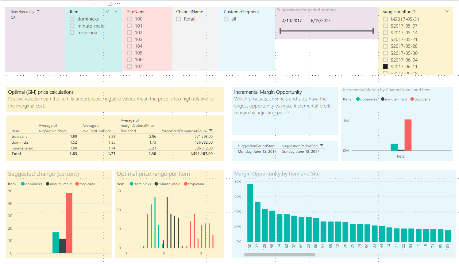Check the Retail ChannelName box

coord(179,19)
